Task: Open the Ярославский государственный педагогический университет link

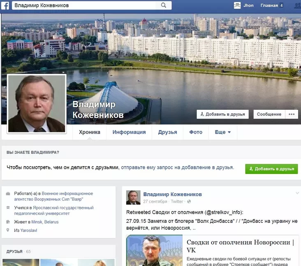Action: (54, 210)
